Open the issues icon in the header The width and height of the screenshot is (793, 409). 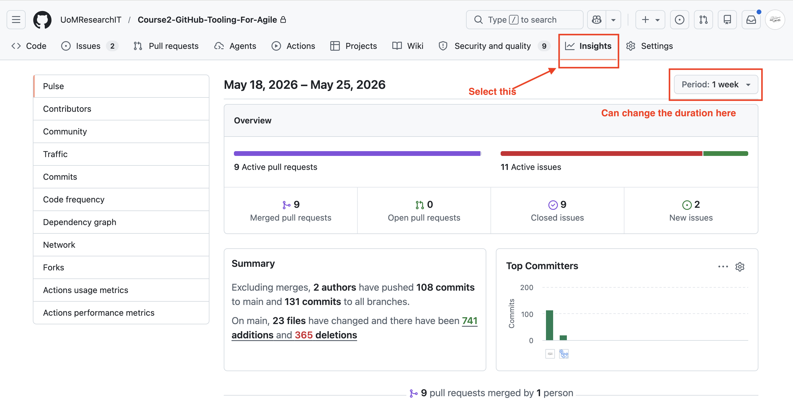click(x=679, y=20)
